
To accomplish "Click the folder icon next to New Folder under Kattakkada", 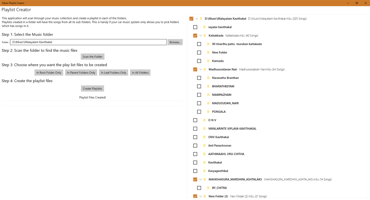I will click(208, 52).
